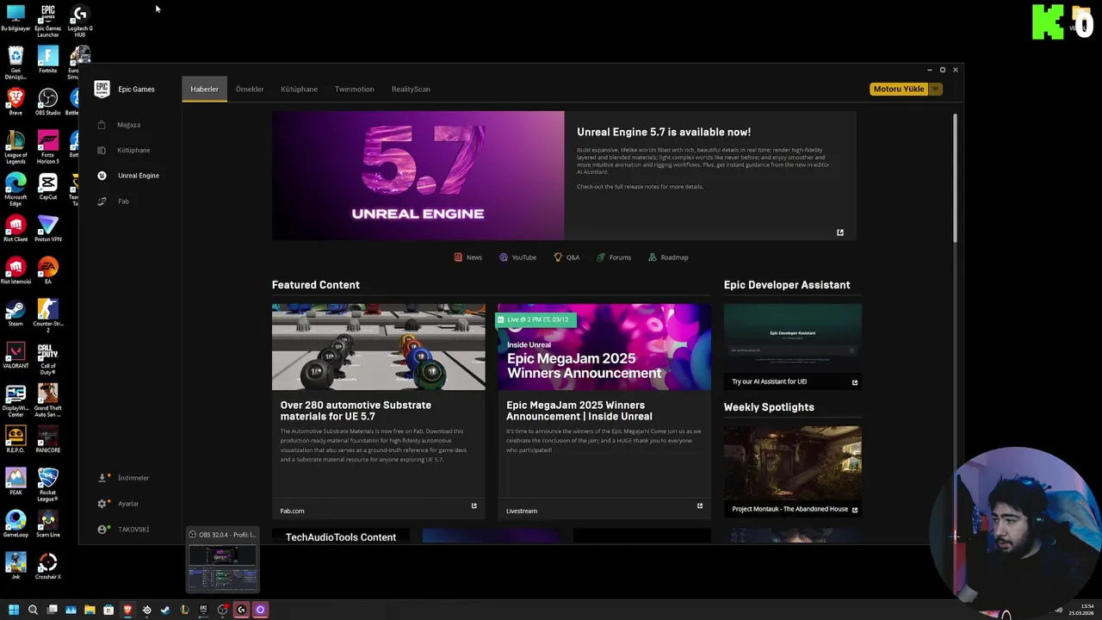This screenshot has width=1102, height=620.
Task: Open Forza Horizon 5 desktop shortcut
Action: coord(47,147)
